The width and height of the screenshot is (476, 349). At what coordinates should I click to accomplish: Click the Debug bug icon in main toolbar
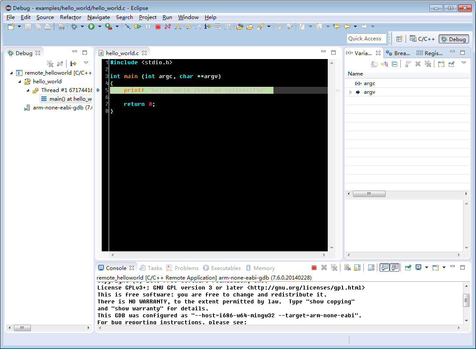pos(74,26)
